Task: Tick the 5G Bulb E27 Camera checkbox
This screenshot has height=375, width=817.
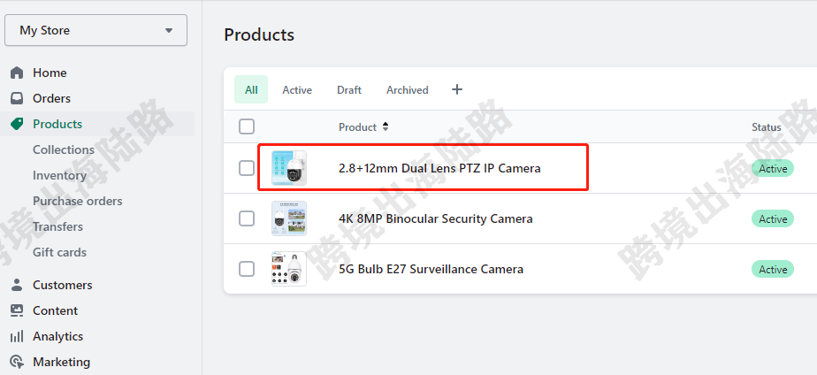Action: pyautogui.click(x=247, y=269)
